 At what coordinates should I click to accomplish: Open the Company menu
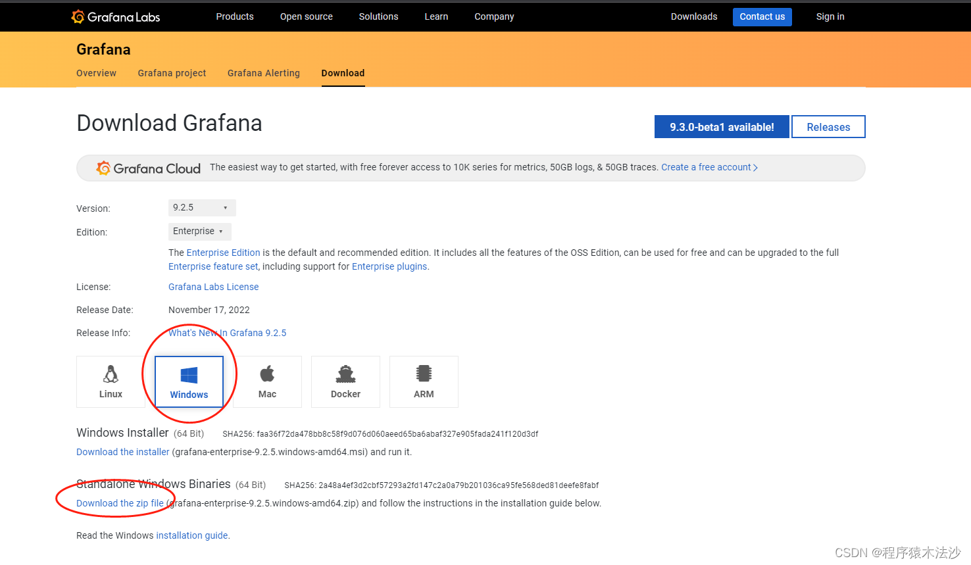pyautogui.click(x=494, y=16)
